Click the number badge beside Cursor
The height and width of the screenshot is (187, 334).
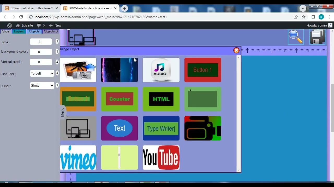click(57, 85)
